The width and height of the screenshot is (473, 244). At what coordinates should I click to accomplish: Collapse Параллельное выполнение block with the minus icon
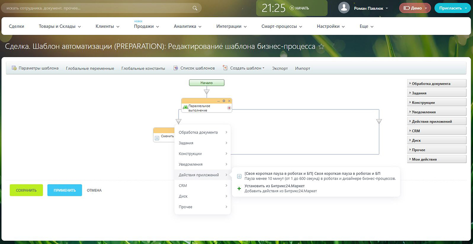(x=218, y=101)
